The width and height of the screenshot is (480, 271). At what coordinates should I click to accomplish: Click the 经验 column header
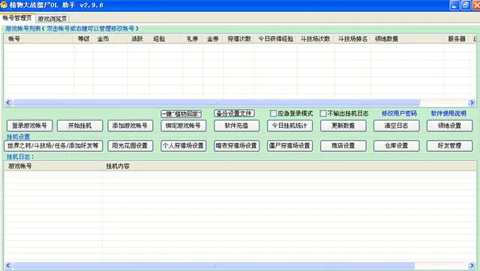click(x=166, y=39)
